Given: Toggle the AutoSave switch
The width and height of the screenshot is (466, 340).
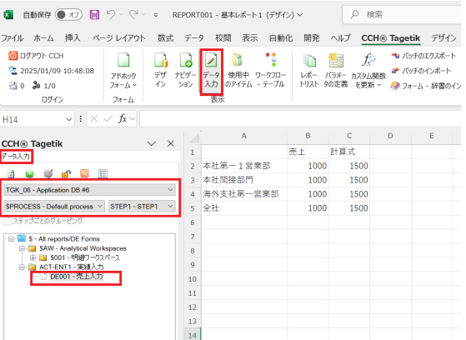Looking at the screenshot, I should tap(68, 14).
